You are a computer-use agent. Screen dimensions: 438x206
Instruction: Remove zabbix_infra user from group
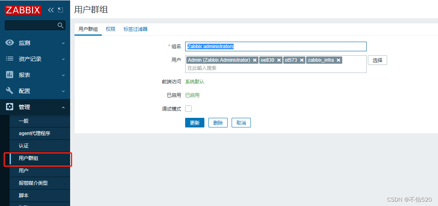coord(338,60)
